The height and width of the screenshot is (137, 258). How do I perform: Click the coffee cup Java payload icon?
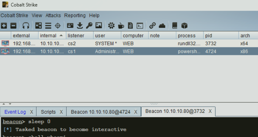[121, 26]
